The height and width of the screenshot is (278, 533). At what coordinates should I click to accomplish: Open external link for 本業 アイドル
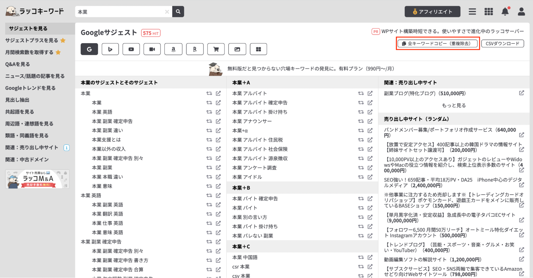[370, 177]
